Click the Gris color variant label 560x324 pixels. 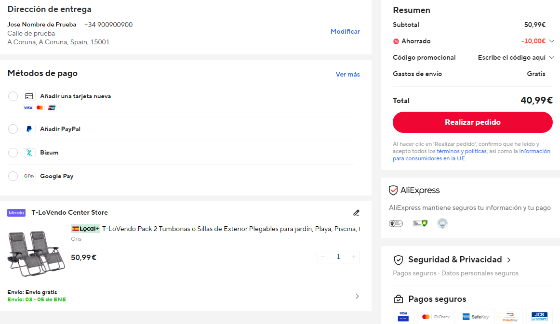point(76,239)
